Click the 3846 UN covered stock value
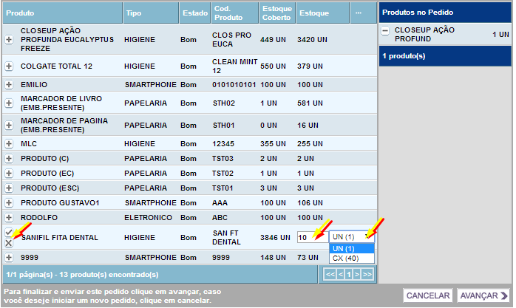The height and width of the screenshot is (308, 516). pos(275,237)
